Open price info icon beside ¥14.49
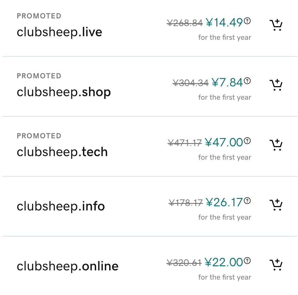Image resolution: width=298 pixels, height=295 pixels. (x=247, y=21)
